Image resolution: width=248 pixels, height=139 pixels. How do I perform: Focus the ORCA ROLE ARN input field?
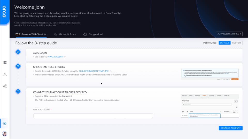[x=93, y=116]
